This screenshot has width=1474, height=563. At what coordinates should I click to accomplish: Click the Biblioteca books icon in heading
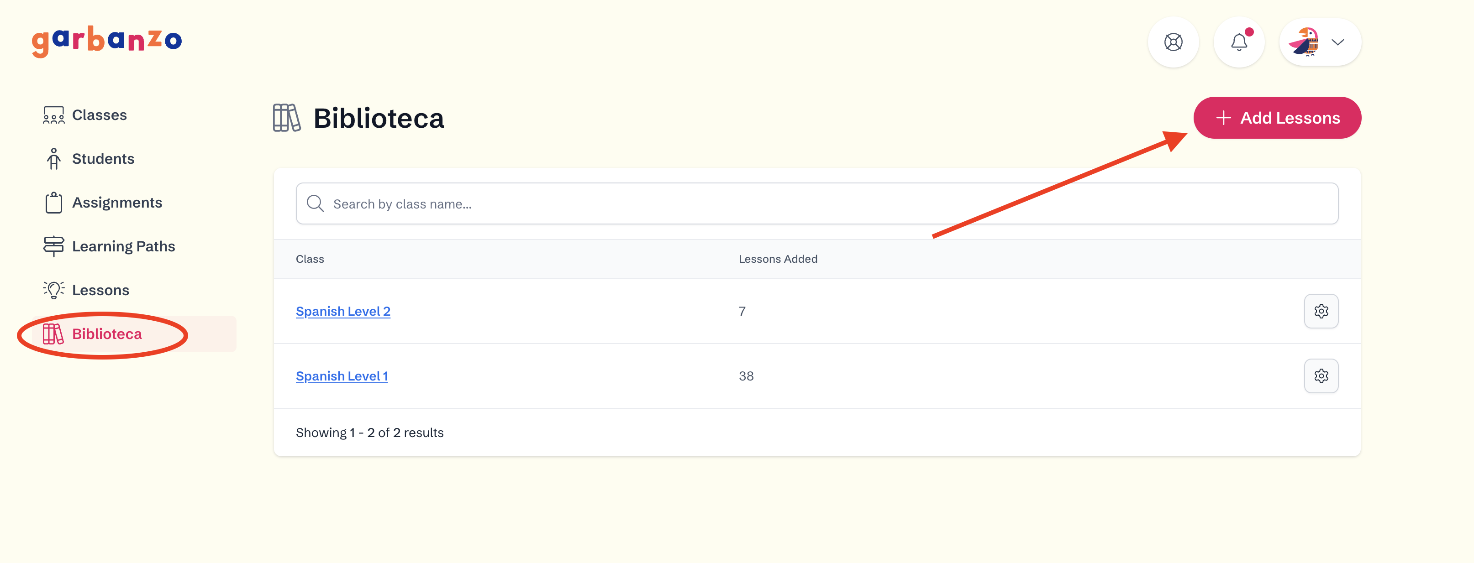click(287, 118)
